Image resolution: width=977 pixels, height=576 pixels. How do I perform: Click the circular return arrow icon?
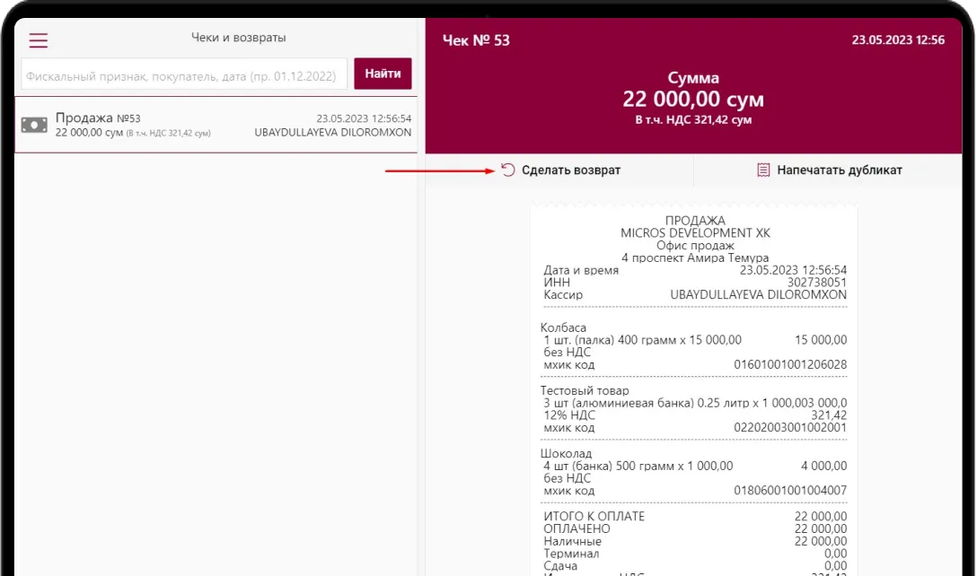point(508,170)
